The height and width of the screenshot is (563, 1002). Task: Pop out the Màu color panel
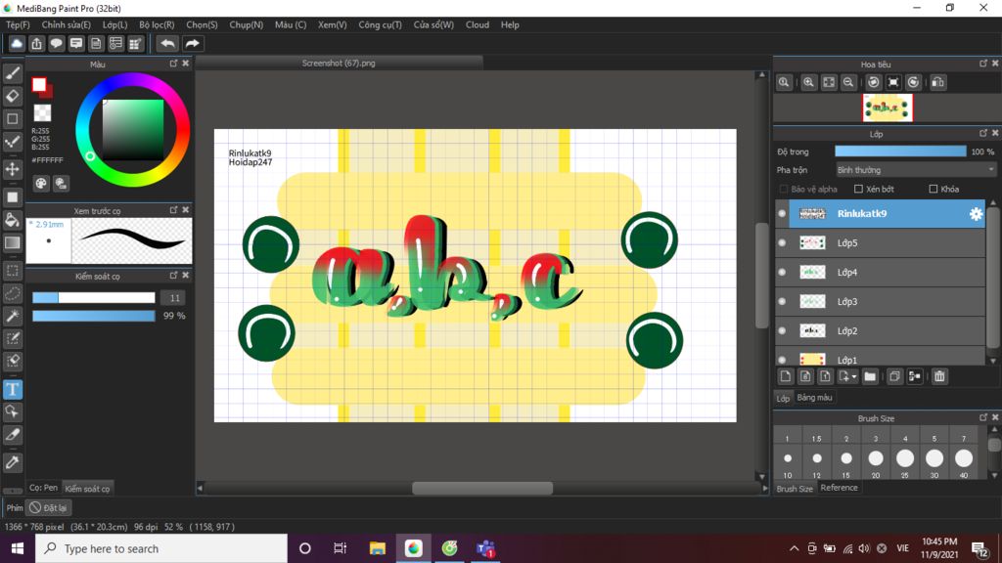click(x=174, y=64)
